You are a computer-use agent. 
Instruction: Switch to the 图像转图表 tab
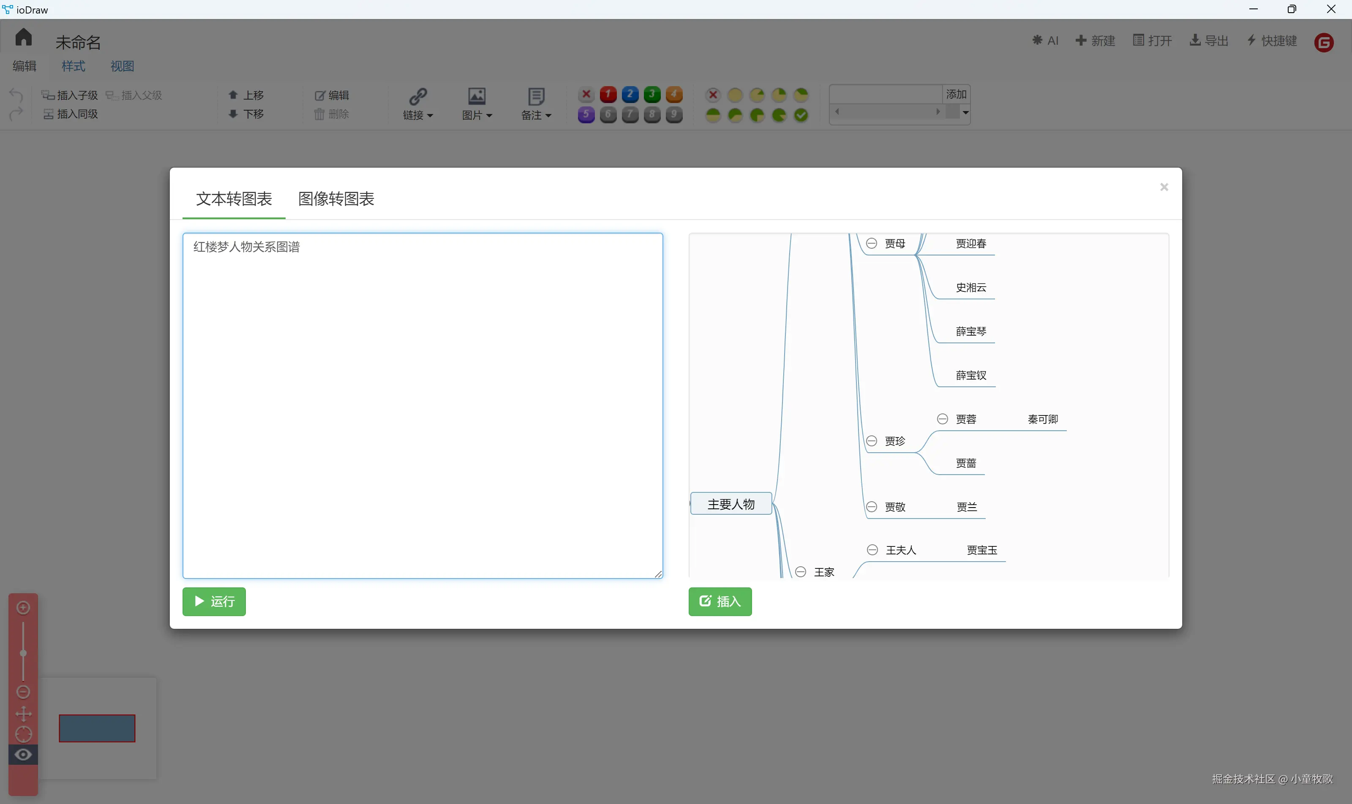[x=336, y=199]
